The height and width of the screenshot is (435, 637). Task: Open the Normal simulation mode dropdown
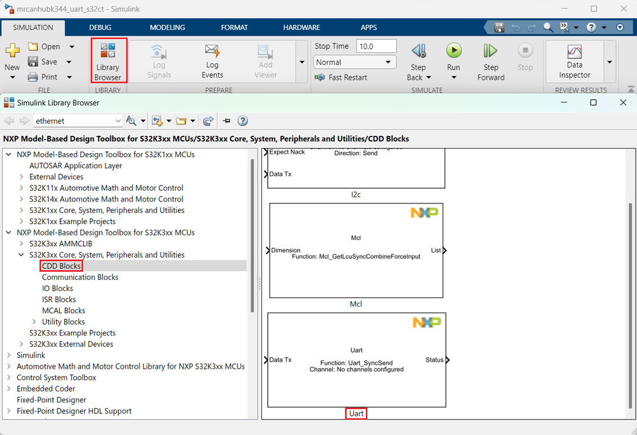tap(388, 62)
